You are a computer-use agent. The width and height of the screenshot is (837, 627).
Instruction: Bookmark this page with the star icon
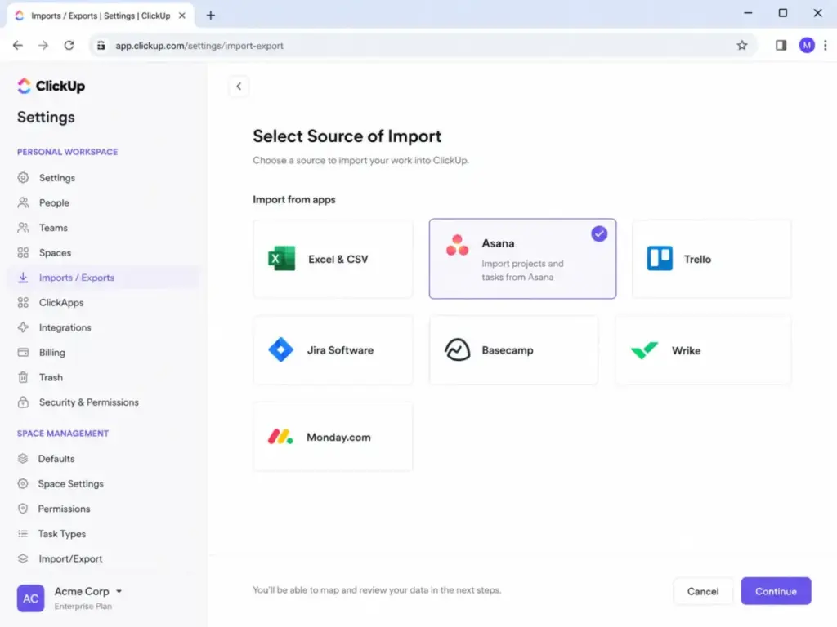(x=742, y=46)
